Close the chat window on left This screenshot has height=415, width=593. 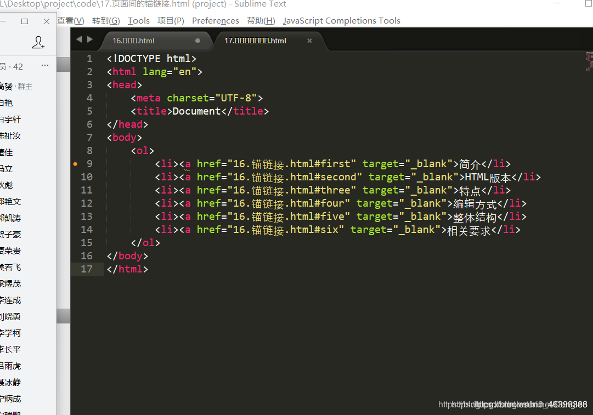point(47,21)
